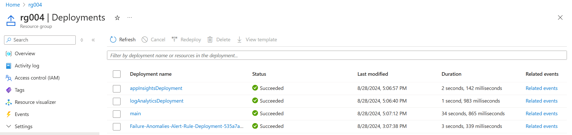Click the filter by deployment name field
This screenshot has height=135, width=572.
(x=337, y=55)
